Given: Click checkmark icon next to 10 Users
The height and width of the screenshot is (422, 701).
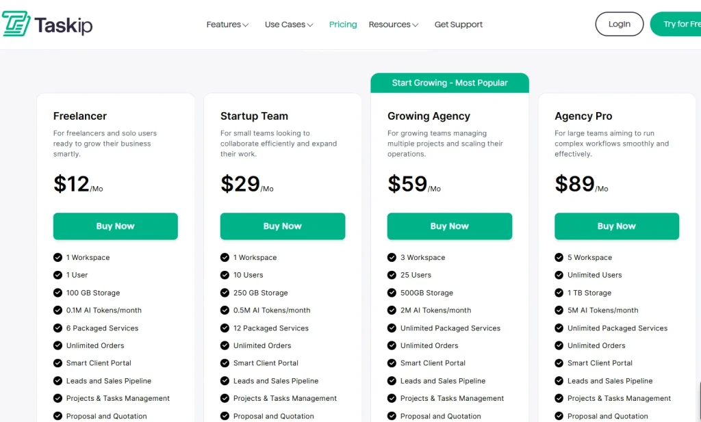Looking at the screenshot, I should 225,275.
